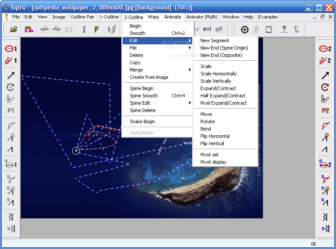336x249 pixels.
Task: Choose New Segment from Edit submenu
Action: (225, 40)
